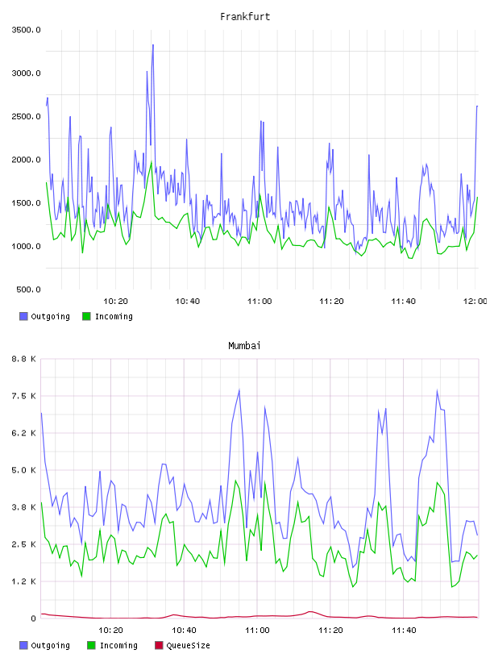
Task: Click the green Incoming swatch in Mumbai legend
Action: (91, 645)
